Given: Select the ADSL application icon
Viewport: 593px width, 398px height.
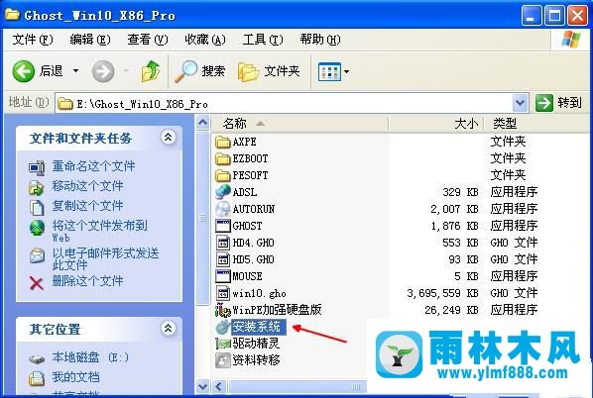Looking at the screenshot, I should point(223,192).
